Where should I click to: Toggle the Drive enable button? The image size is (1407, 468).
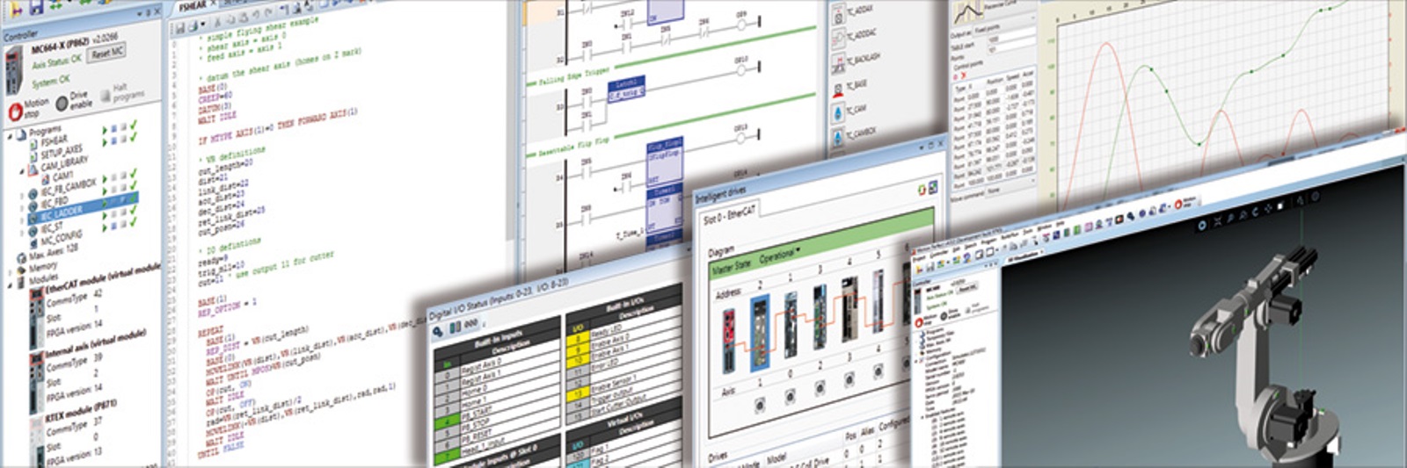pyautogui.click(x=74, y=99)
